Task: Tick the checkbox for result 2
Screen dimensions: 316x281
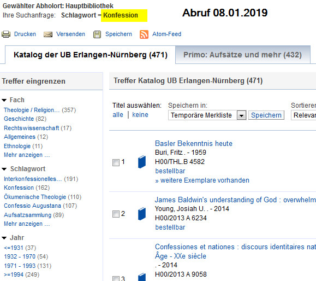Action: pyautogui.click(x=116, y=214)
